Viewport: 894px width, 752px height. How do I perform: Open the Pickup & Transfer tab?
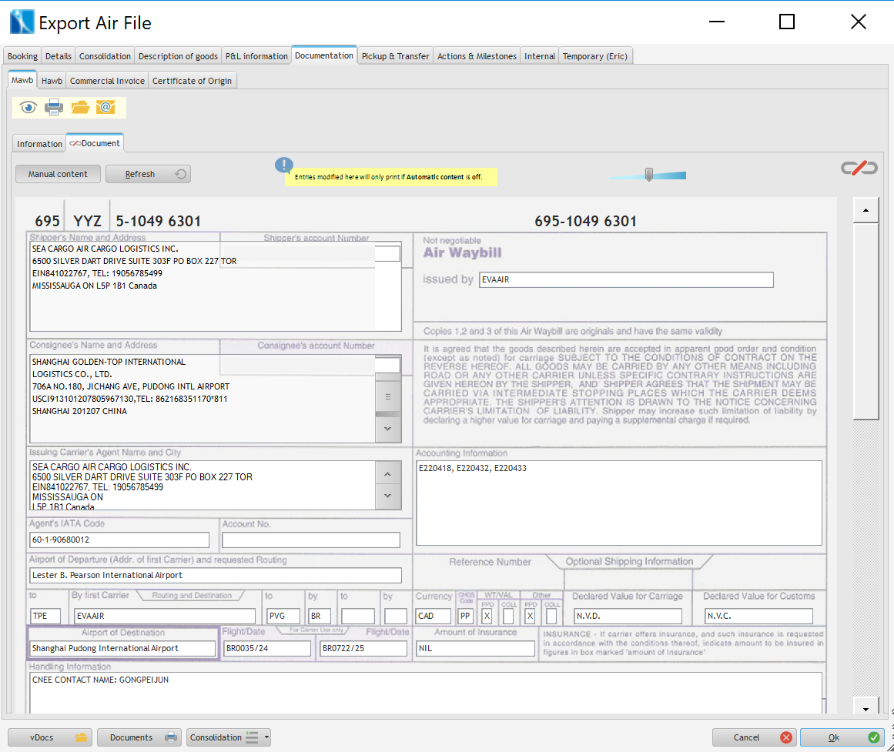[x=395, y=56]
